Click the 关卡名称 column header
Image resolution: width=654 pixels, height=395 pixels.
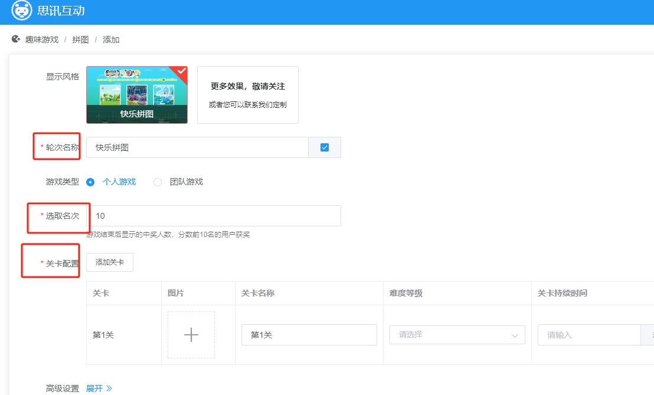coord(258,294)
